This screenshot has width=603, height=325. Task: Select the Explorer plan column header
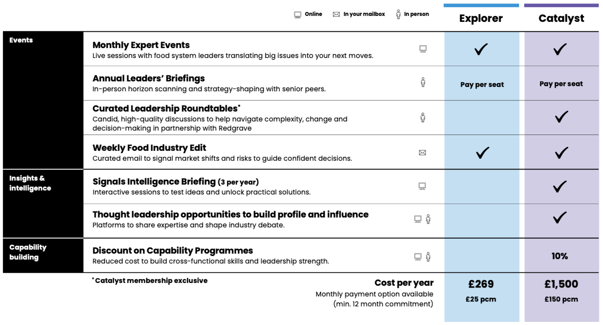[481, 18]
